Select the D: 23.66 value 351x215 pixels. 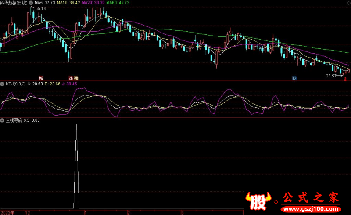[x=53, y=84]
